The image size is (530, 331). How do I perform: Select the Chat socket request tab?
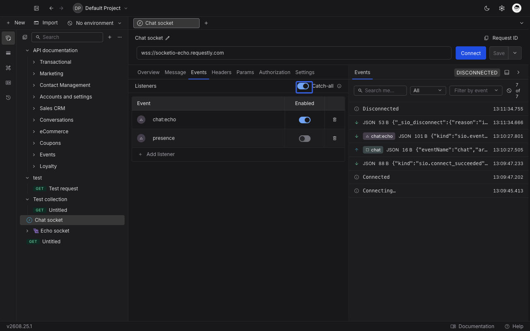[166, 23]
